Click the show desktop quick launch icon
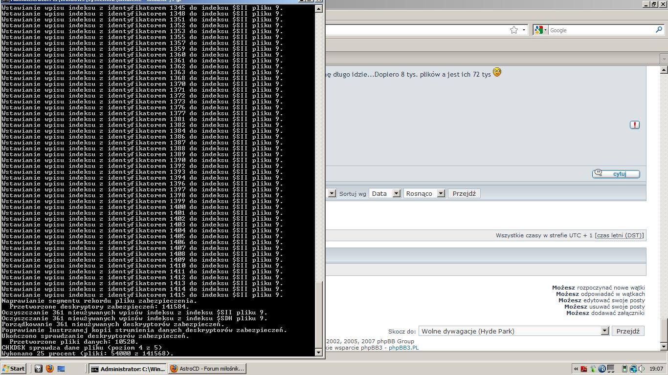Image resolution: width=668 pixels, height=375 pixels. (x=61, y=369)
